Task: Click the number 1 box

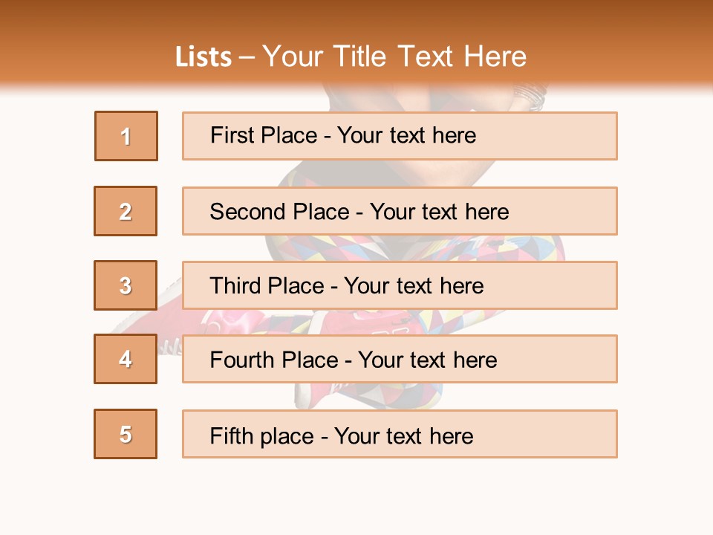Action: pos(126,136)
